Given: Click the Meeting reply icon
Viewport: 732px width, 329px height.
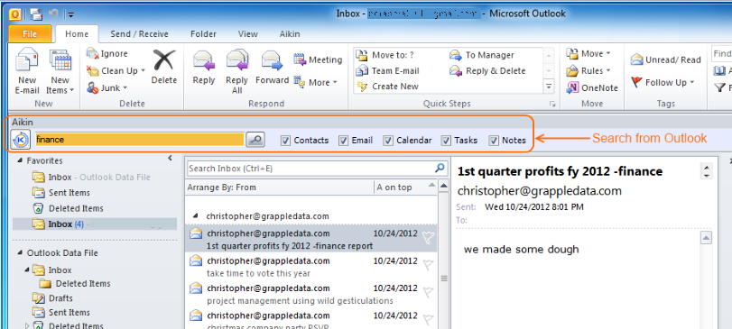Looking at the screenshot, I should pyautogui.click(x=300, y=59).
